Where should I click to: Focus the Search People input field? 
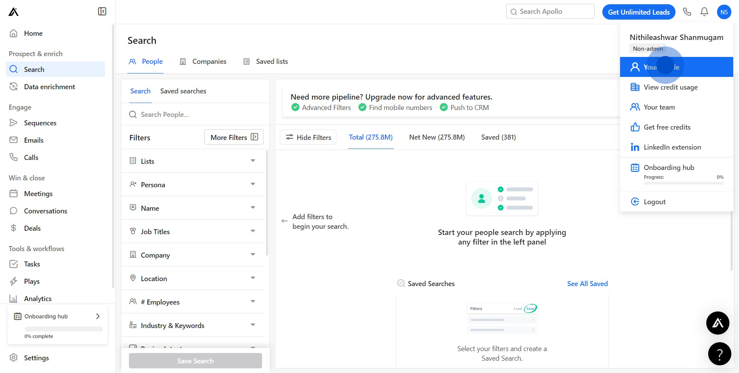tap(200, 115)
